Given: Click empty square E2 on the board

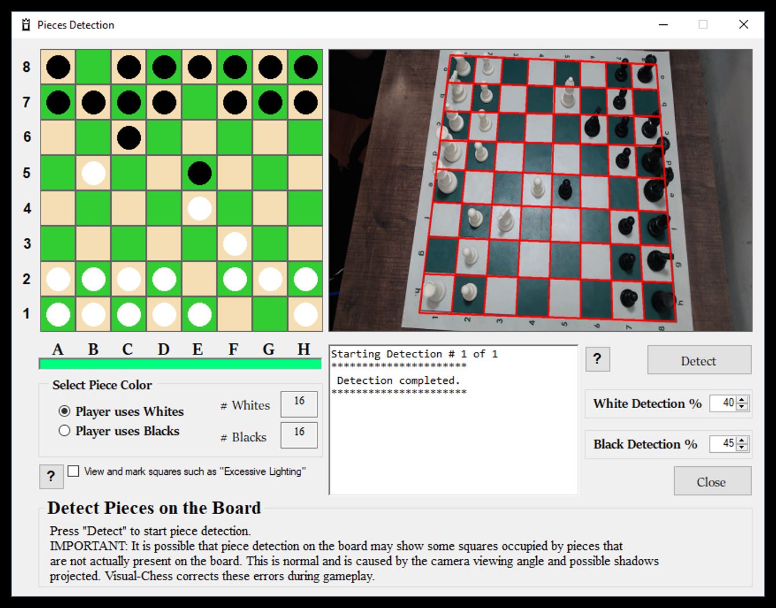Looking at the screenshot, I should 199,279.
